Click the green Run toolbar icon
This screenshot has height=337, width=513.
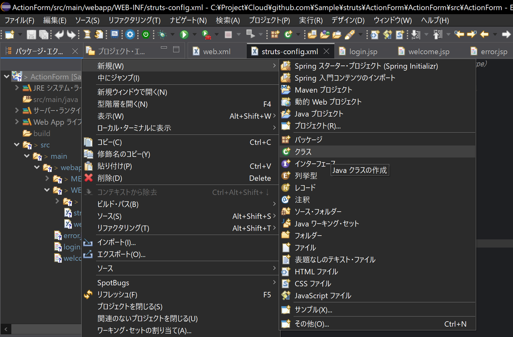tap(184, 35)
